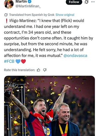The image size is (99, 136).
Task: Rate translation with thumbs down
Action: click(x=45, y=70)
